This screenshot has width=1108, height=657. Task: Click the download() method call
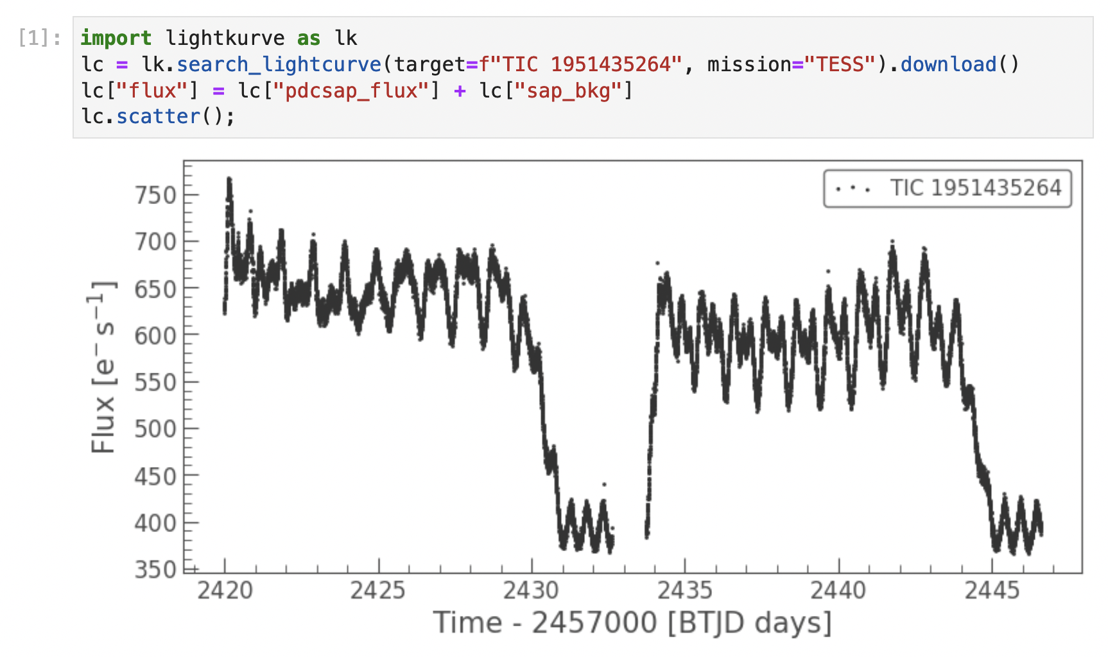pyautogui.click(x=960, y=65)
